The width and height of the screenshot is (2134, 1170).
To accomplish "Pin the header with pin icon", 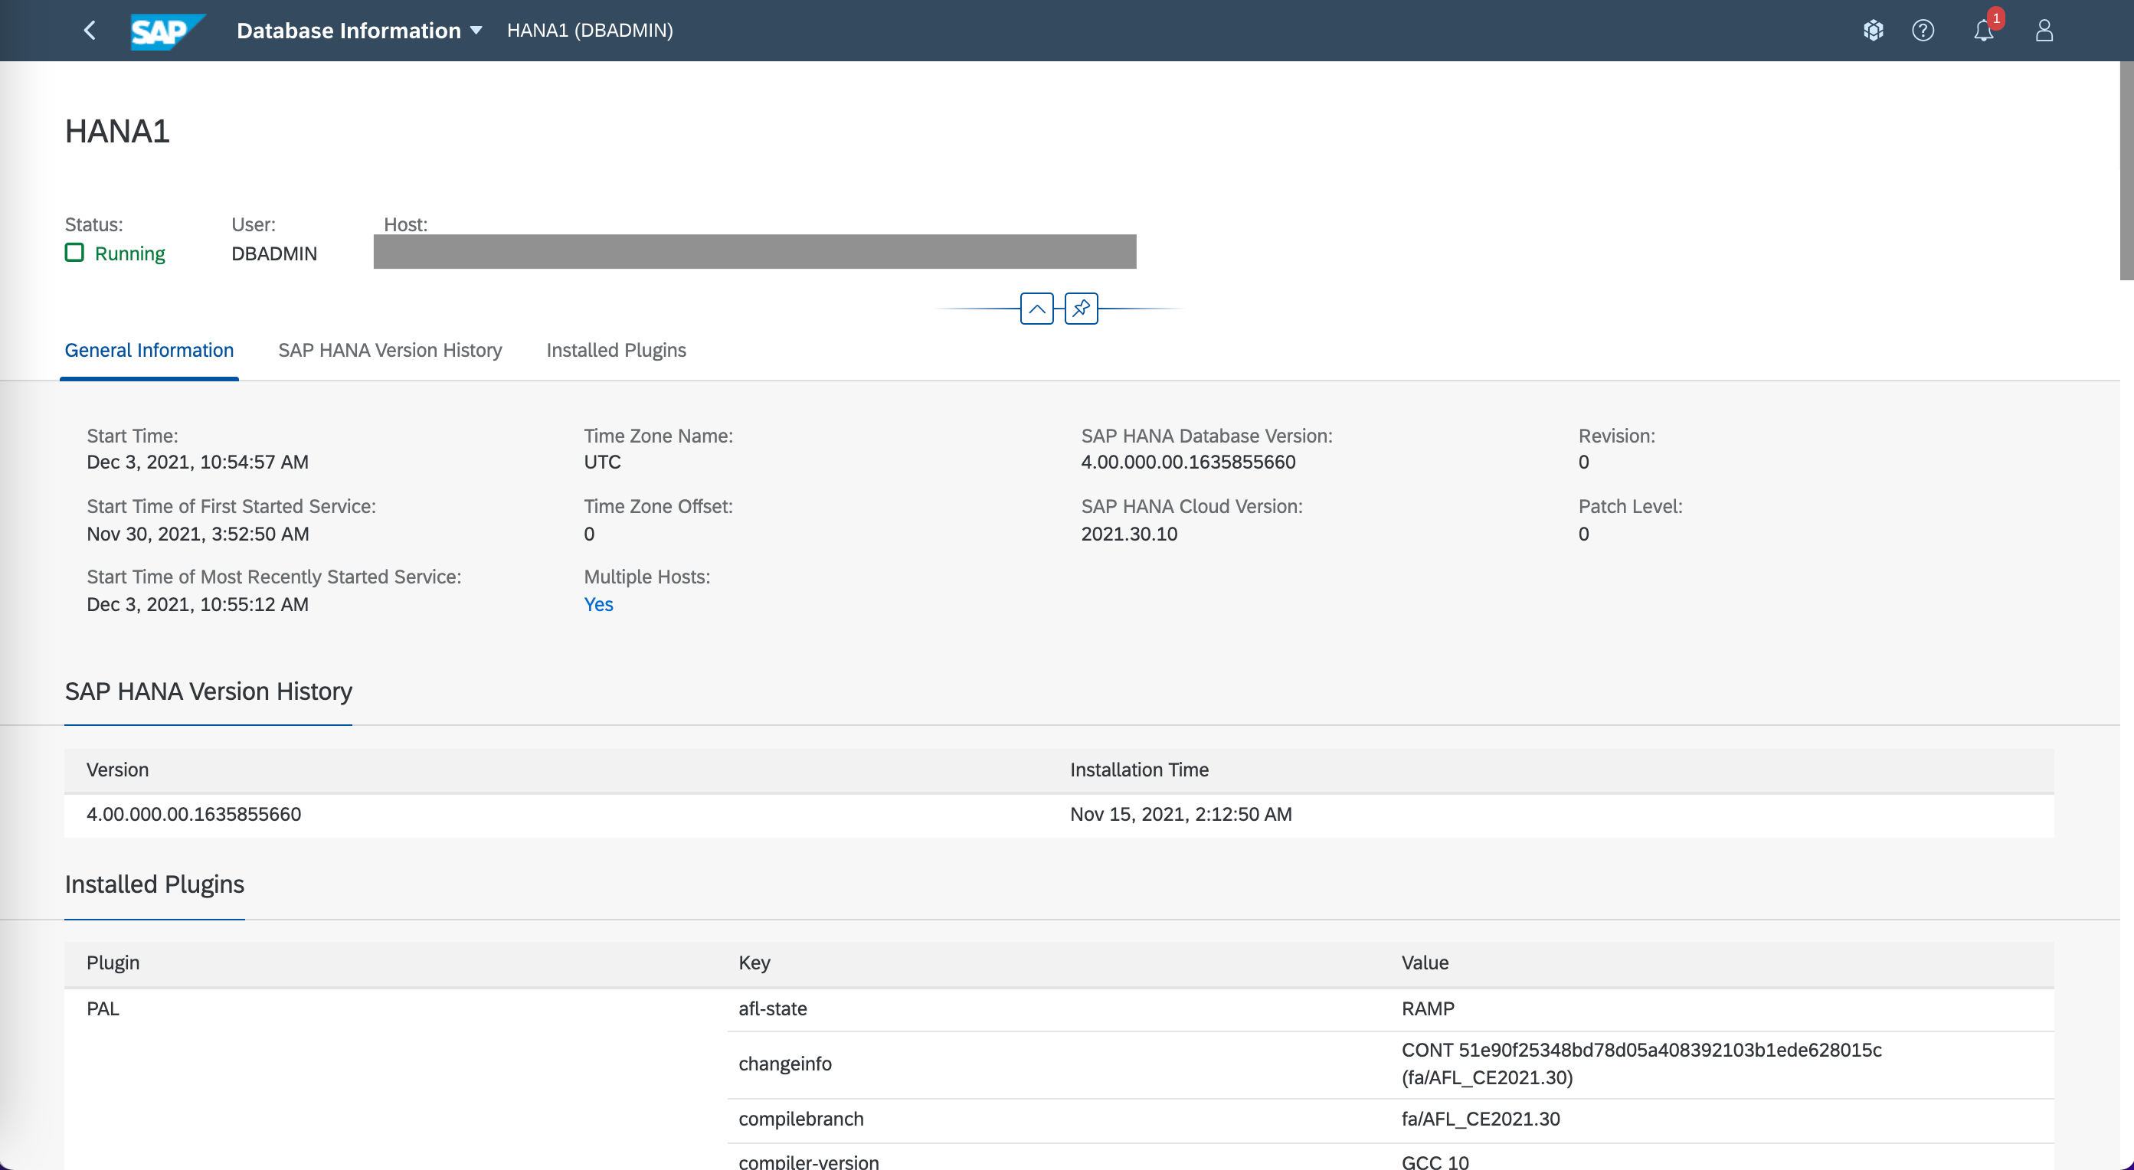I will point(1081,308).
